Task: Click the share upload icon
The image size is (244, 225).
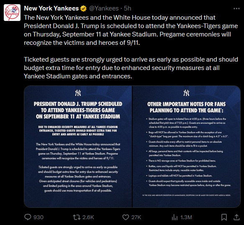Action: pyautogui.click(x=236, y=217)
